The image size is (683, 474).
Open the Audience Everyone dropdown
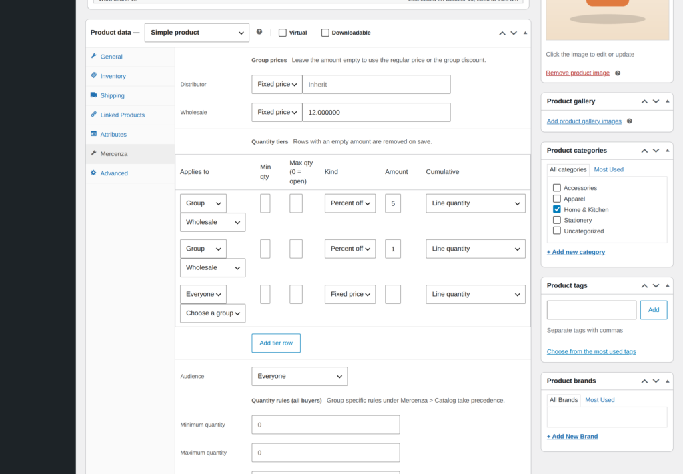coord(299,376)
